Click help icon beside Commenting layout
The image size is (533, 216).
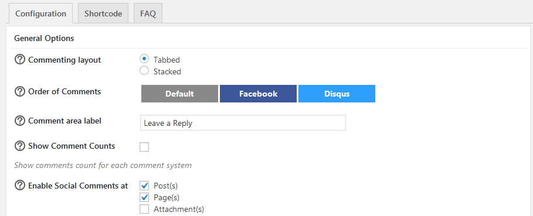[x=20, y=60]
